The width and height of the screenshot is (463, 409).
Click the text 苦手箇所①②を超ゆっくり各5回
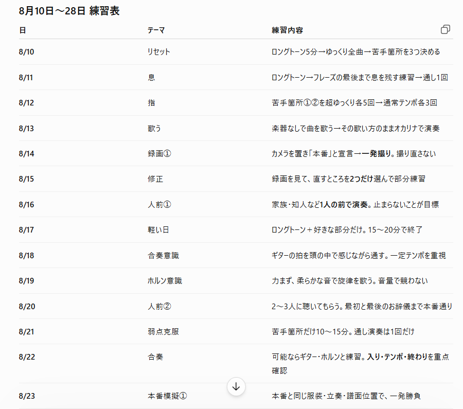point(324,103)
